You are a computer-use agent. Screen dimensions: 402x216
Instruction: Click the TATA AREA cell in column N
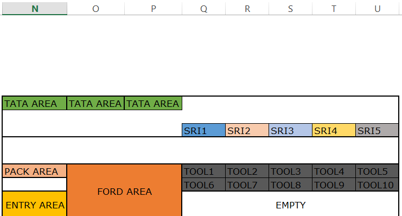tap(34, 103)
